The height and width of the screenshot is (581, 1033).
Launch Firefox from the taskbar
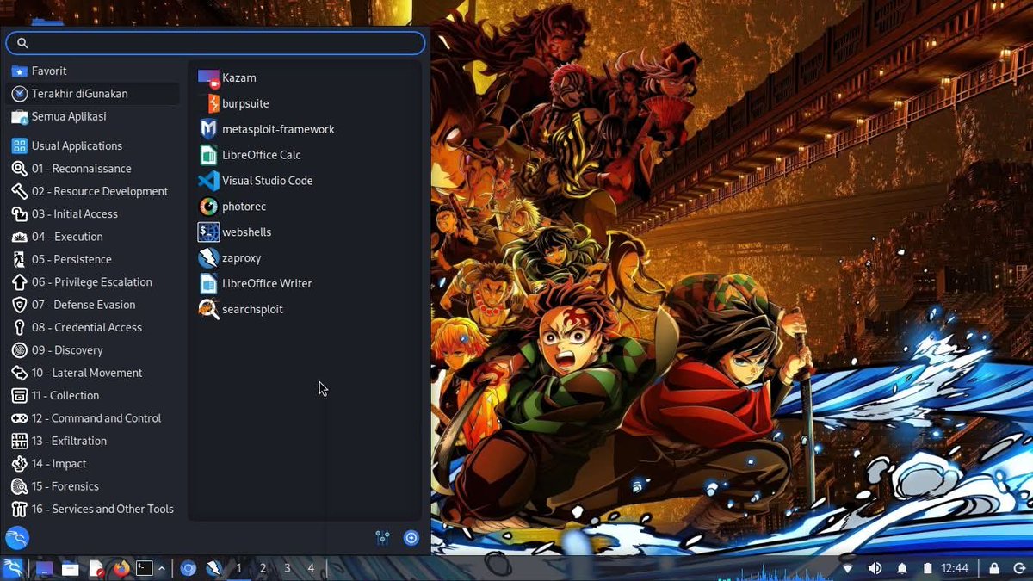point(121,568)
